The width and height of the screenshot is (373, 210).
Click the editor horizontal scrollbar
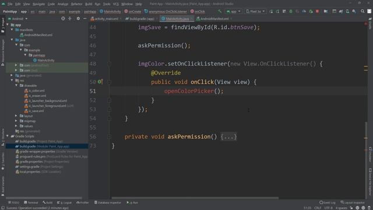(195, 198)
